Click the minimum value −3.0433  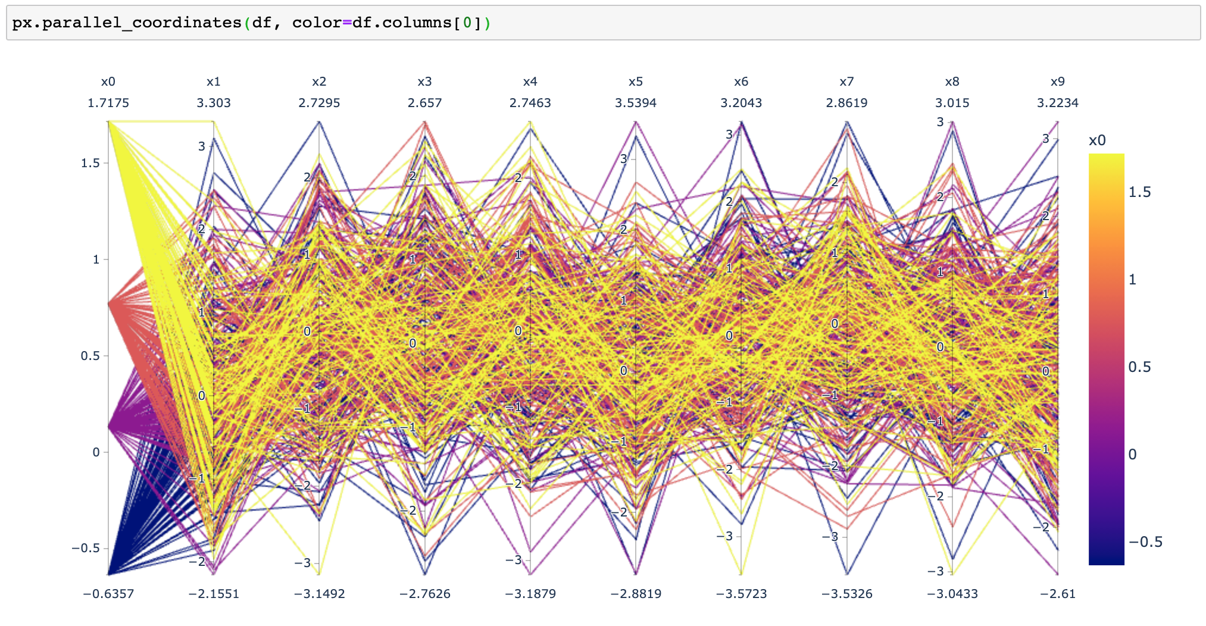click(952, 594)
